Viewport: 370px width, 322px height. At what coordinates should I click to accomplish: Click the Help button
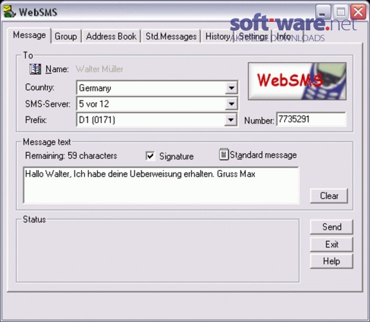pyautogui.click(x=331, y=261)
